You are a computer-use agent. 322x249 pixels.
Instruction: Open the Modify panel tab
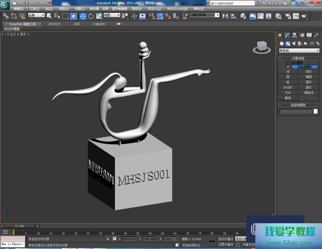coord(287,35)
